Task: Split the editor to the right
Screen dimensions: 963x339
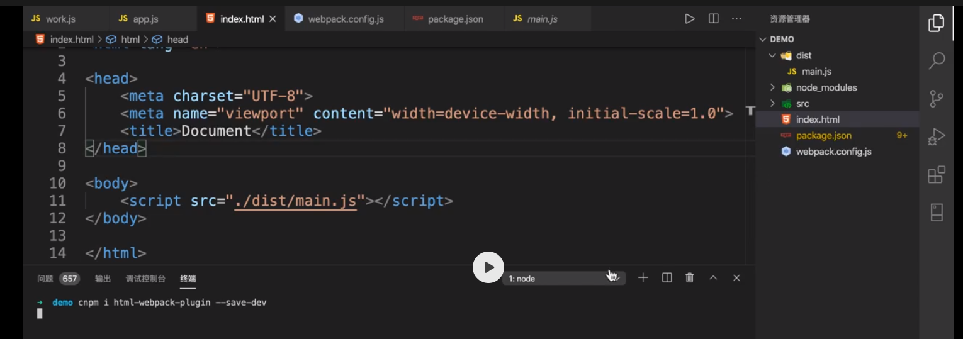Action: pos(714,19)
